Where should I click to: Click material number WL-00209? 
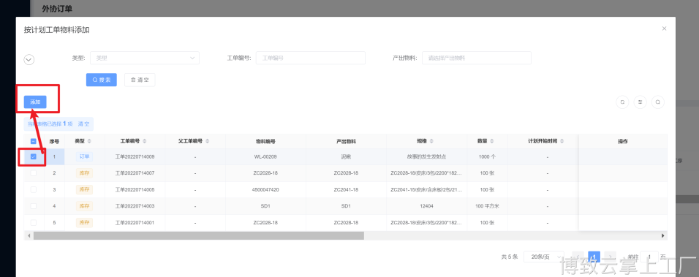click(x=265, y=156)
